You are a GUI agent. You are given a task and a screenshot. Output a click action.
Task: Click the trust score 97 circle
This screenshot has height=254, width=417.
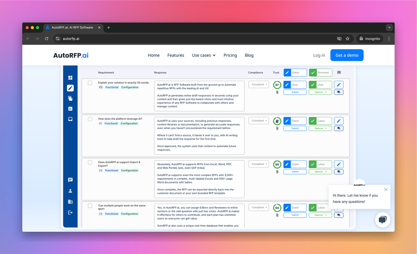point(277,85)
